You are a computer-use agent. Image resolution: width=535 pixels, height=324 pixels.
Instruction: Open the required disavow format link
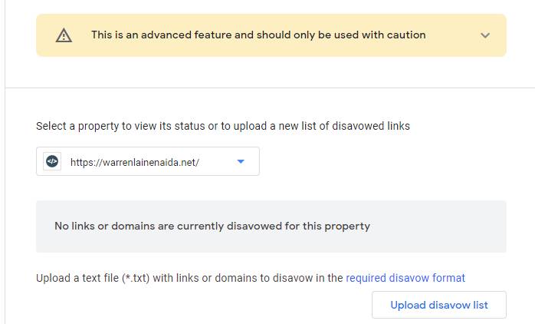click(405, 278)
